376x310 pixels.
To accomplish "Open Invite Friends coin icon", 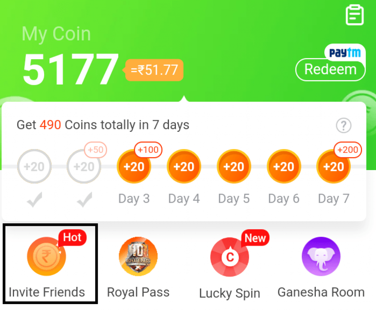I will [46, 256].
